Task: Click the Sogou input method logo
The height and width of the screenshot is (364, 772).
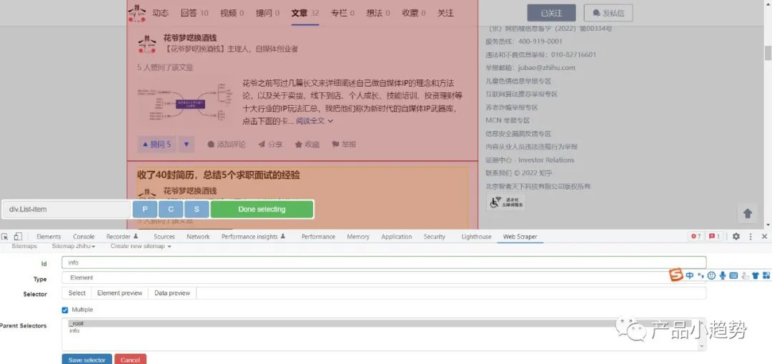Action: point(676,275)
